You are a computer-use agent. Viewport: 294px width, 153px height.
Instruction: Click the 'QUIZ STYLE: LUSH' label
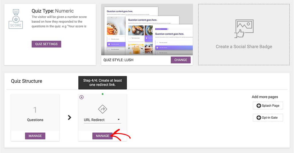pyautogui.click(x=118, y=60)
